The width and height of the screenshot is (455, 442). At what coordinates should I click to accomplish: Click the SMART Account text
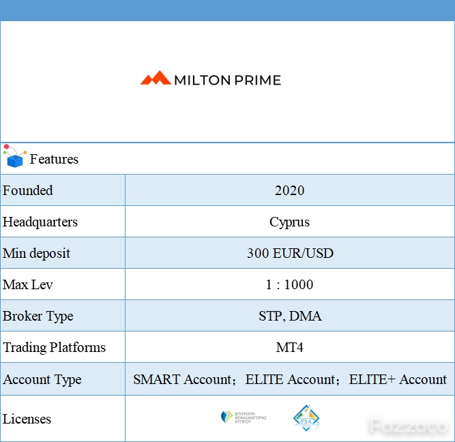click(x=182, y=380)
